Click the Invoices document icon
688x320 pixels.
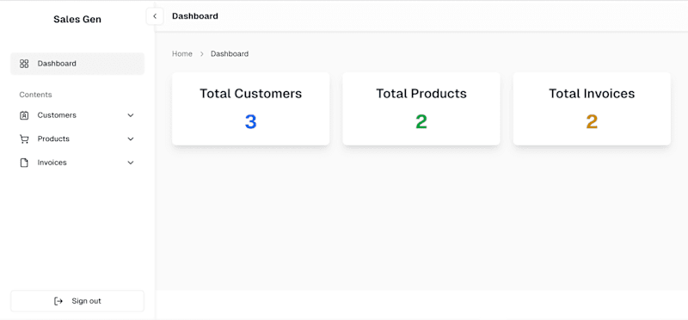24,163
